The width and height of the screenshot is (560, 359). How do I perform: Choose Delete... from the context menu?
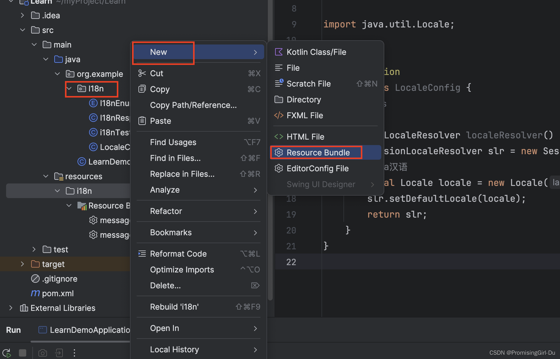tap(199, 286)
